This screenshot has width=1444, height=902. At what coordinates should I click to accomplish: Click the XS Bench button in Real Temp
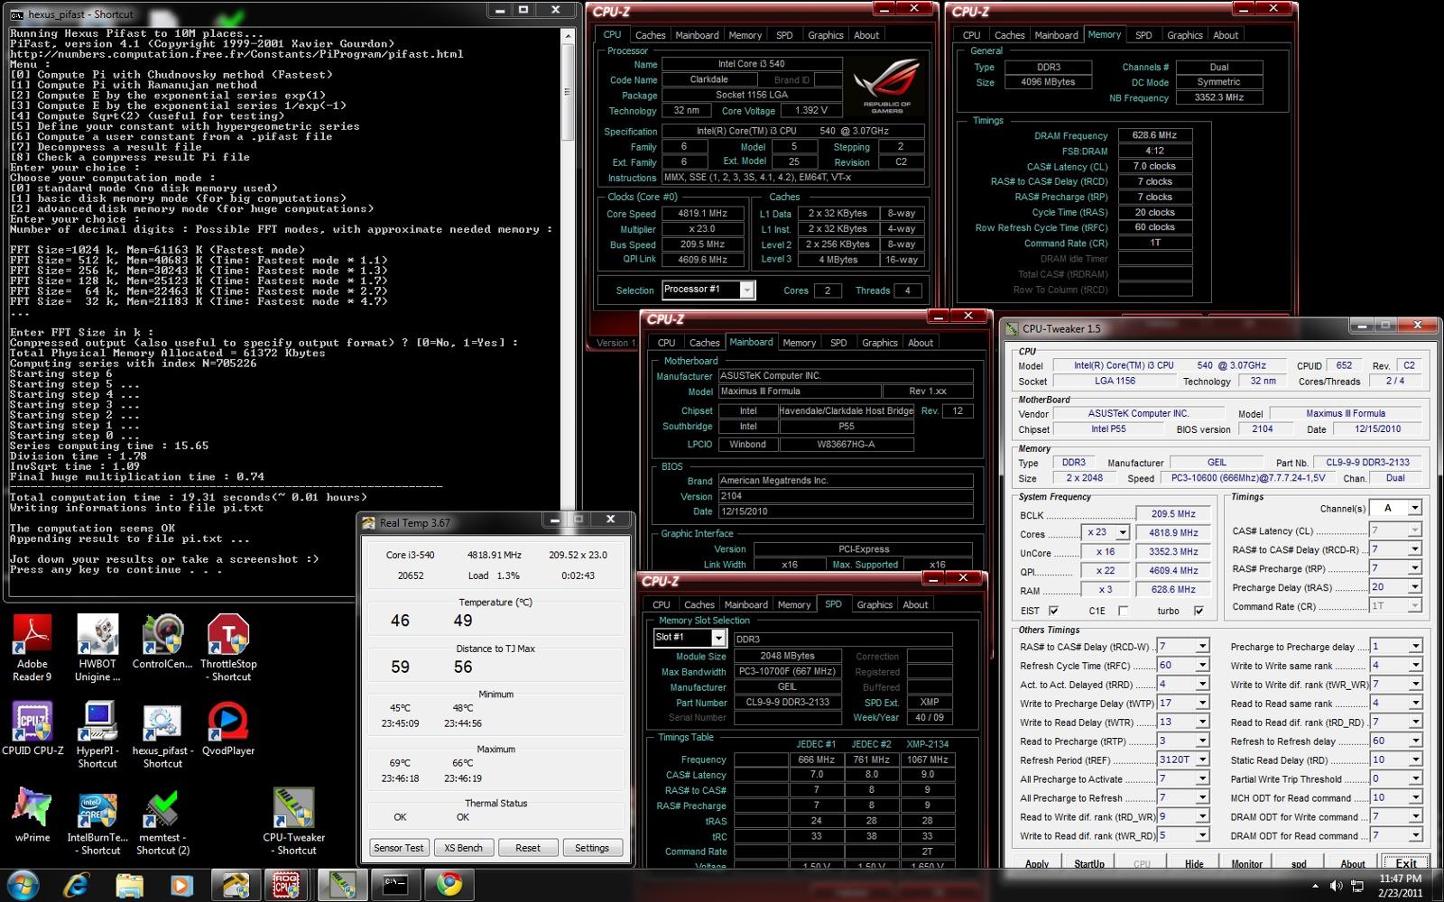(464, 848)
